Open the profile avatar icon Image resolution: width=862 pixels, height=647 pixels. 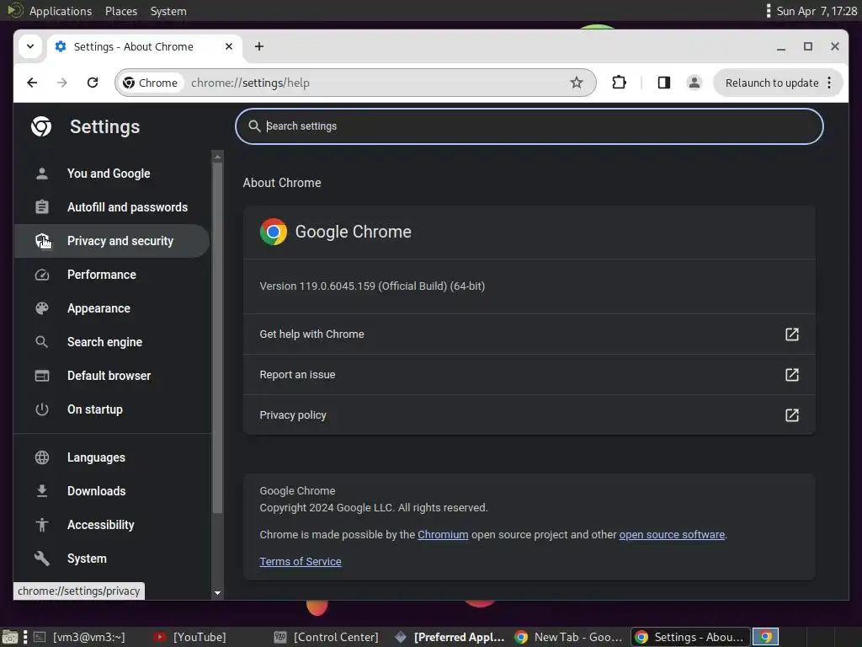[694, 83]
